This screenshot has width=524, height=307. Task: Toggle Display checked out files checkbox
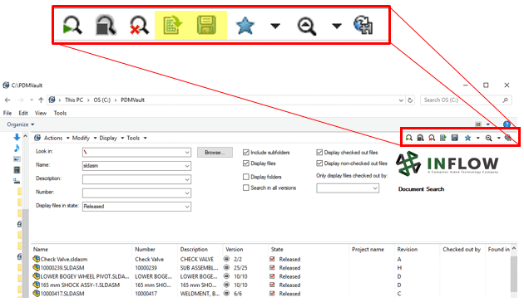(319, 153)
